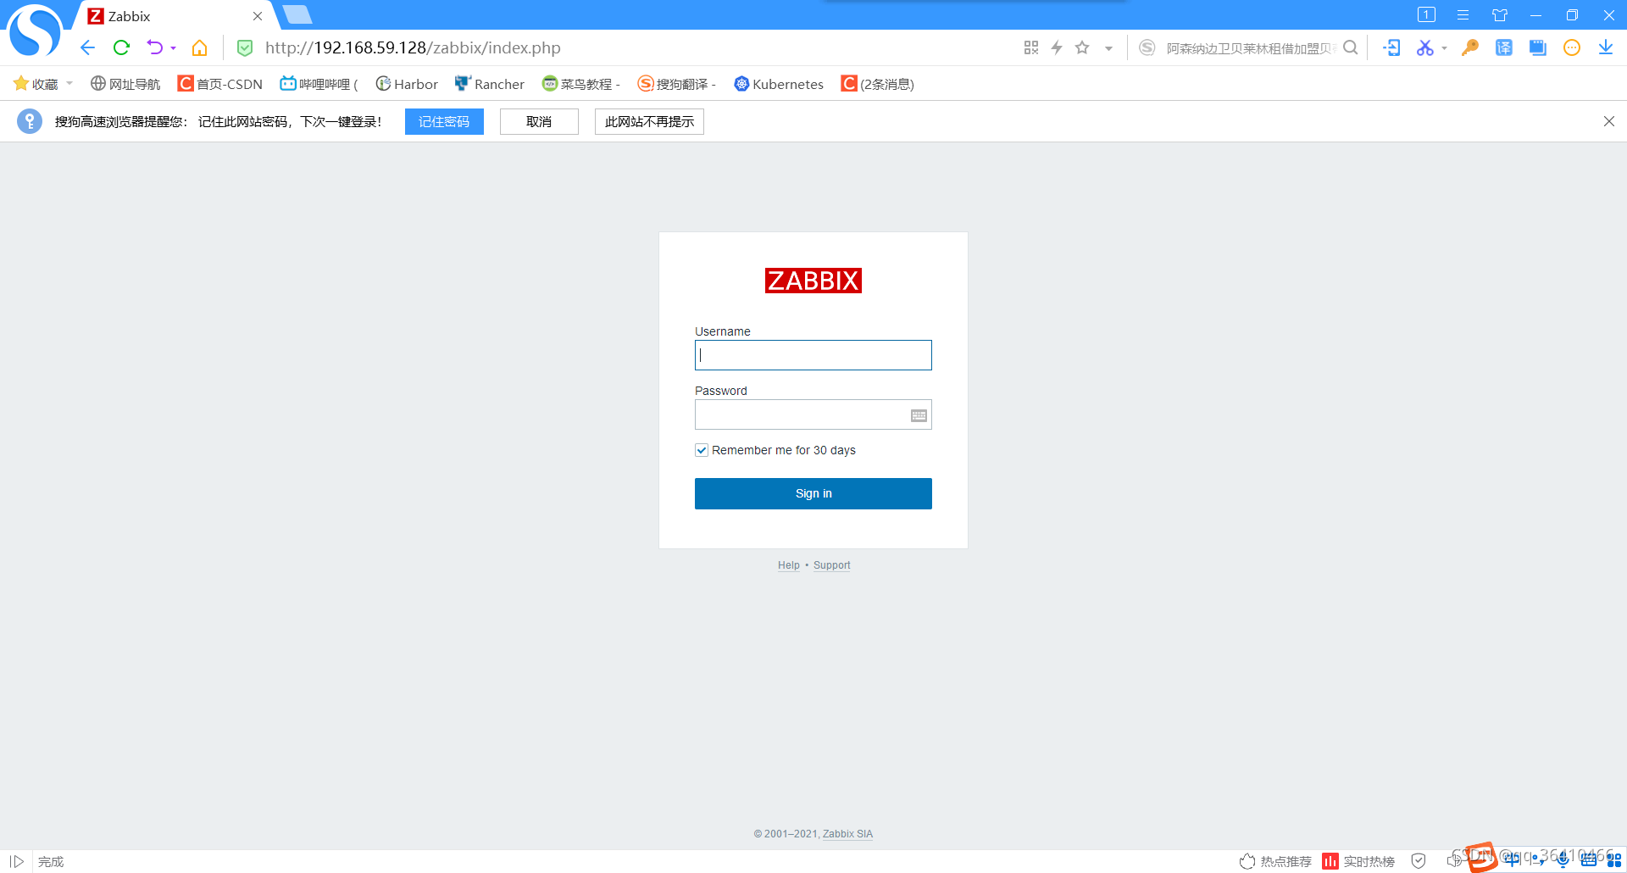Click the Sogou search box
Viewport: 1627px width, 873px height.
pyautogui.click(x=1250, y=48)
